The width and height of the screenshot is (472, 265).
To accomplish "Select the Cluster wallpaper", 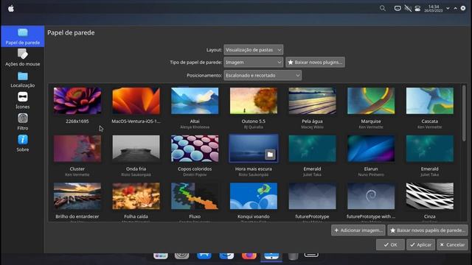I will pos(77,149).
